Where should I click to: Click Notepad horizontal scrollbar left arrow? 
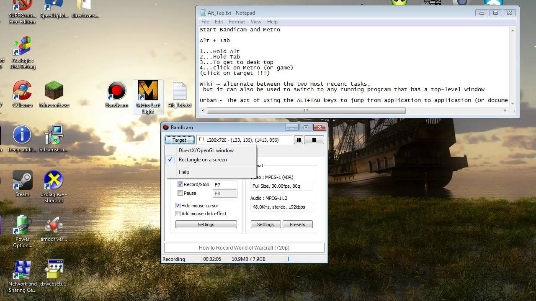(203, 111)
